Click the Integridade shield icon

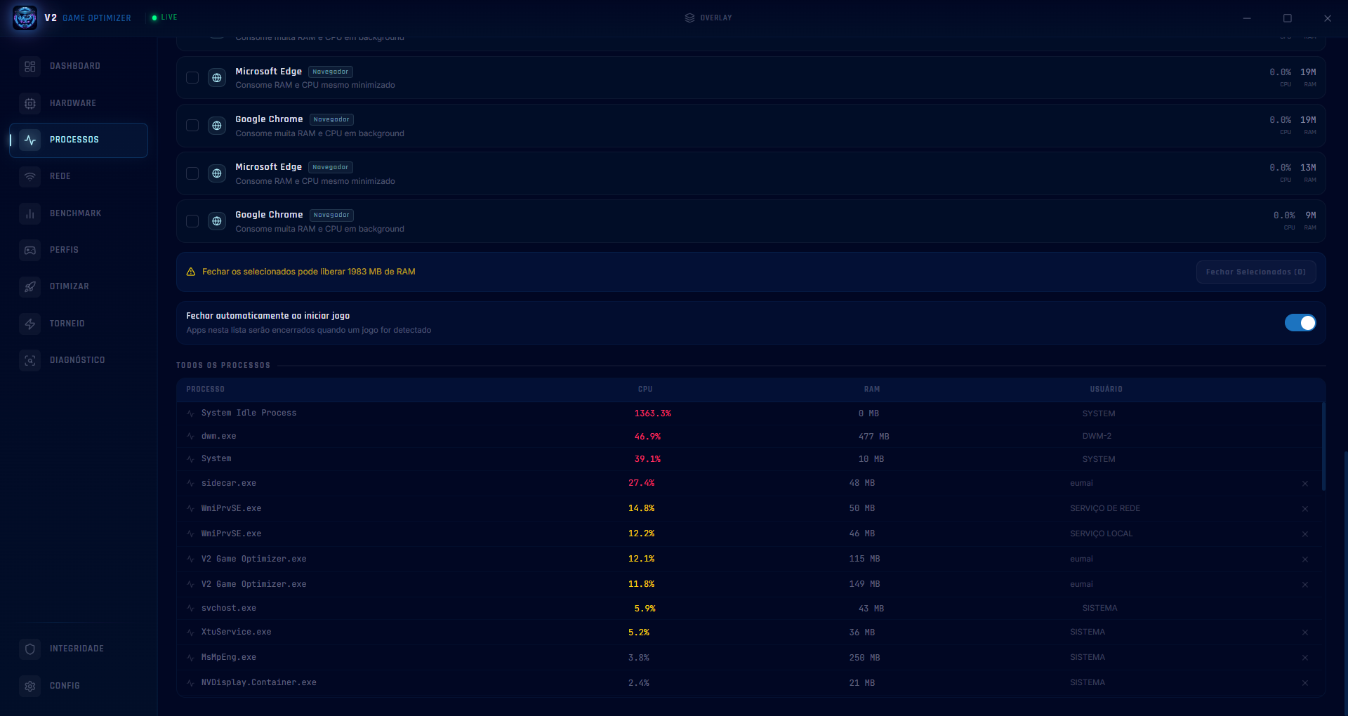coord(29,649)
